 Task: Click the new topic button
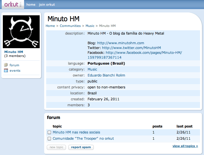(56, 147)
